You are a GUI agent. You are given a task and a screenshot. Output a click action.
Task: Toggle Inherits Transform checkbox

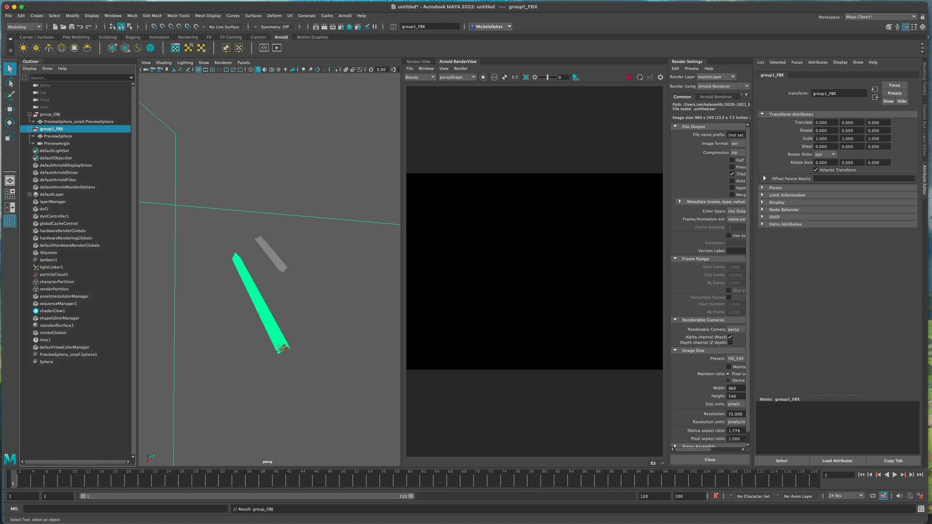tap(815, 170)
